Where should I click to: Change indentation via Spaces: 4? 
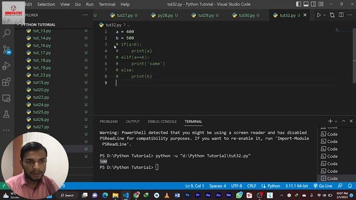[217, 186]
